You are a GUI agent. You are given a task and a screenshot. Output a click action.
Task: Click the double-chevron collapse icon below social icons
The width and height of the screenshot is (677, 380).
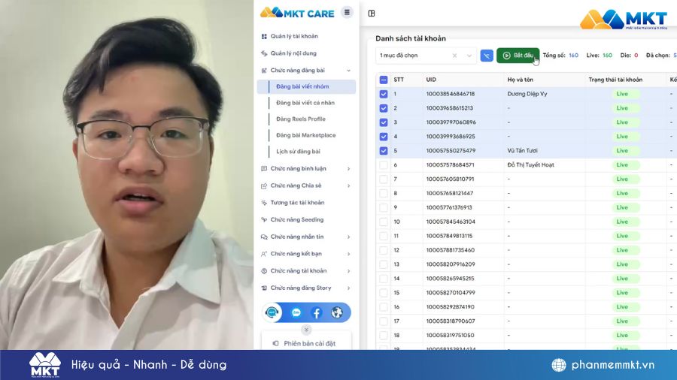coord(306,330)
